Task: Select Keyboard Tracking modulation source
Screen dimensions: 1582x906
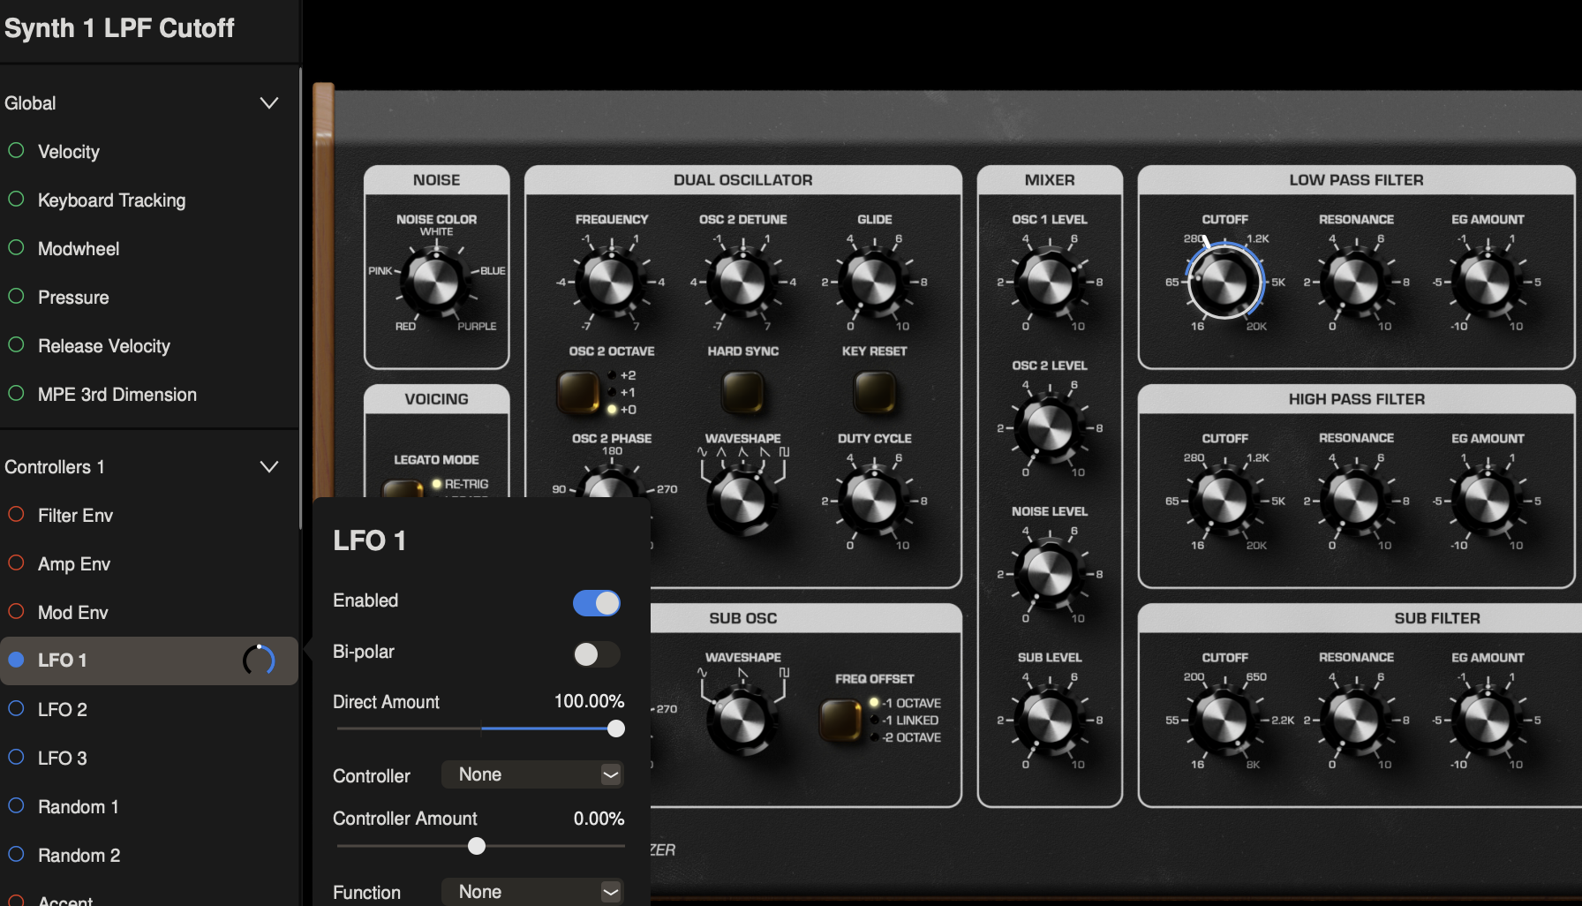Action: pyautogui.click(x=111, y=200)
